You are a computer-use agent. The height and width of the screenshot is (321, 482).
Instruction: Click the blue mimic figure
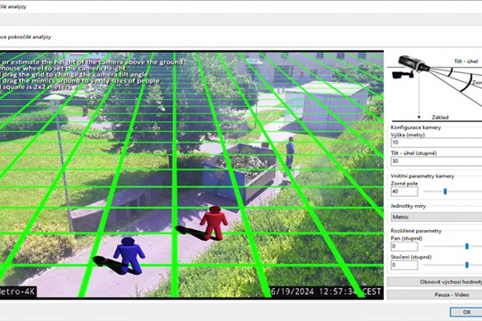129,255
